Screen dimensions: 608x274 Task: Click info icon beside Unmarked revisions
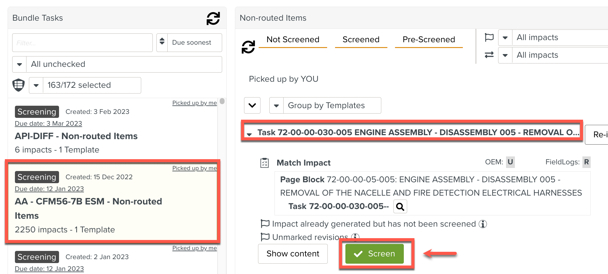click(x=355, y=237)
